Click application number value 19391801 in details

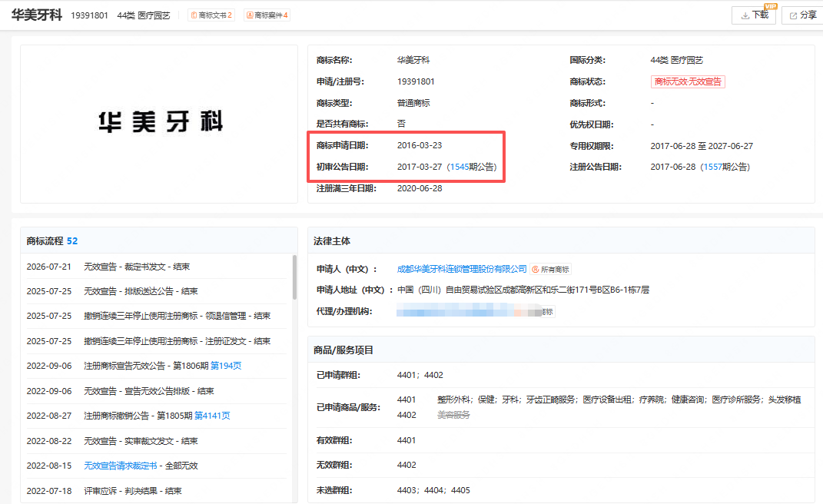click(x=416, y=82)
